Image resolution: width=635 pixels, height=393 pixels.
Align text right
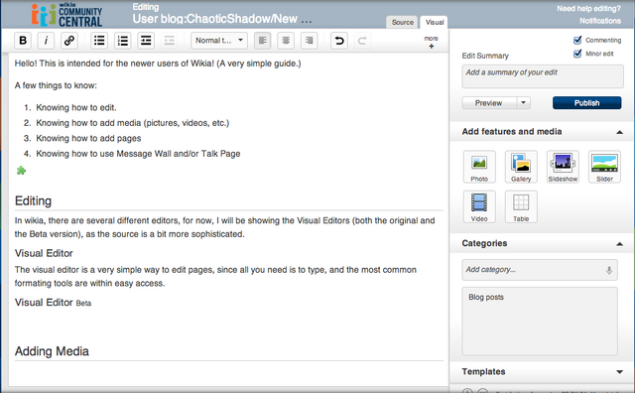pos(309,41)
